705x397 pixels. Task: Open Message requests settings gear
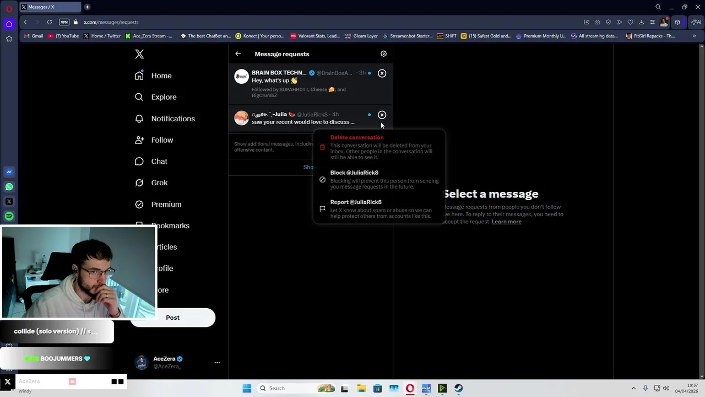(x=384, y=54)
